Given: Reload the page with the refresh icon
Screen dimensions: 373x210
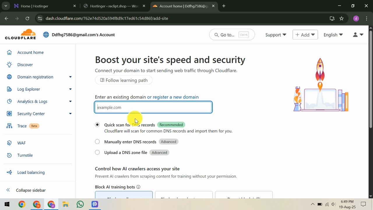Looking at the screenshot, I should point(27,18).
